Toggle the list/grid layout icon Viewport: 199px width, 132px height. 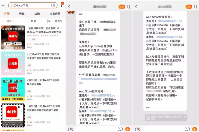coord(48,21)
